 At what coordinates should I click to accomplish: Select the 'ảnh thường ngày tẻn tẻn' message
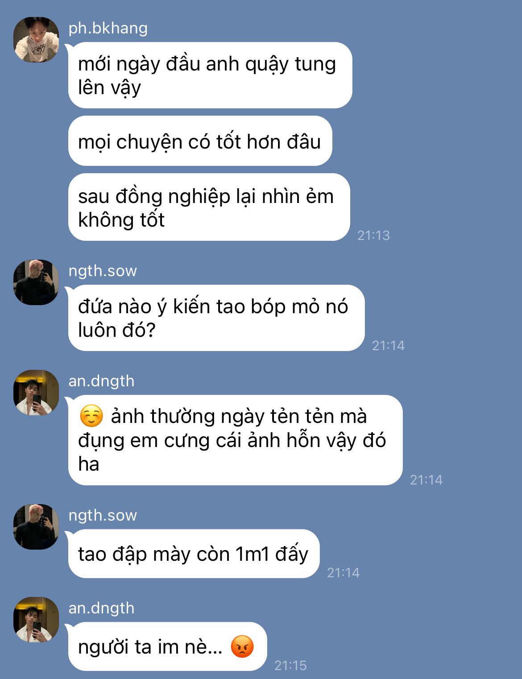click(236, 440)
